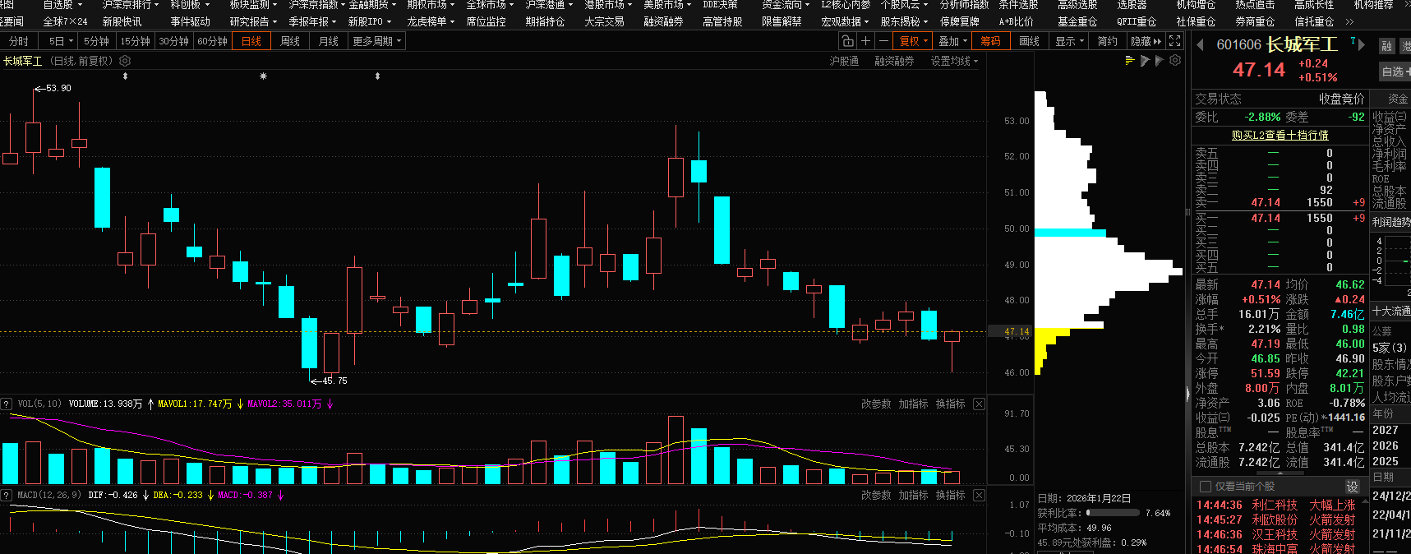Screen dimensions: 1411x554
Task: Open 停牌复牌 menu item
Action: click(x=959, y=21)
